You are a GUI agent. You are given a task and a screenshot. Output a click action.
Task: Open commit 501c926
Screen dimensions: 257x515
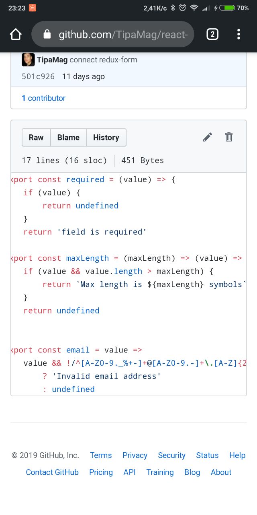(38, 76)
